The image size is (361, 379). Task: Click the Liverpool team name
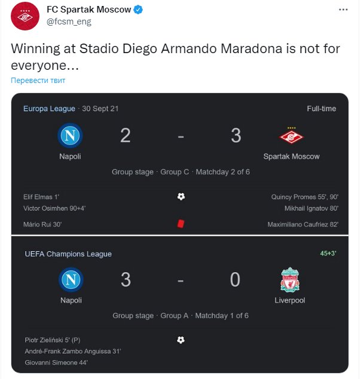(290, 300)
